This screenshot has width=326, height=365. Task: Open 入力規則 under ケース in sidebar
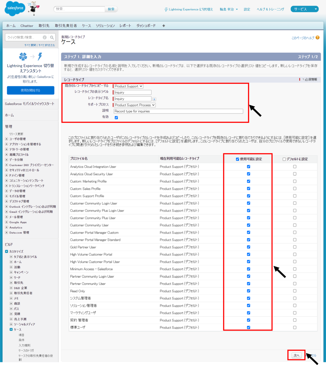coord(24,345)
